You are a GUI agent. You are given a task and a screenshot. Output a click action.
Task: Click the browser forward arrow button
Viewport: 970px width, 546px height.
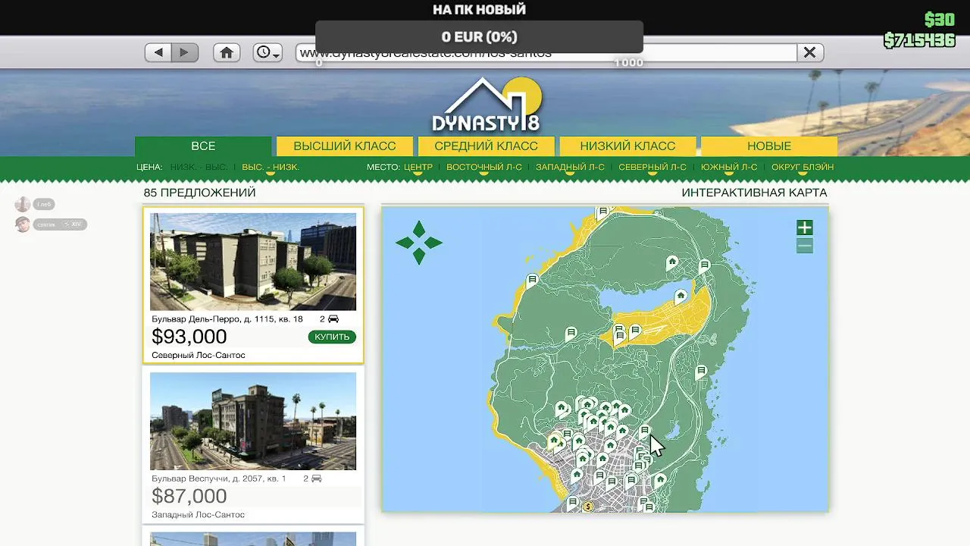pos(185,52)
